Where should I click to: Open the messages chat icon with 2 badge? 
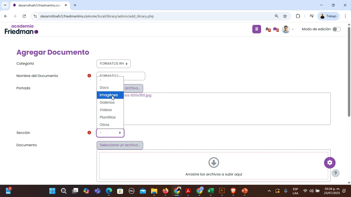click(276, 29)
